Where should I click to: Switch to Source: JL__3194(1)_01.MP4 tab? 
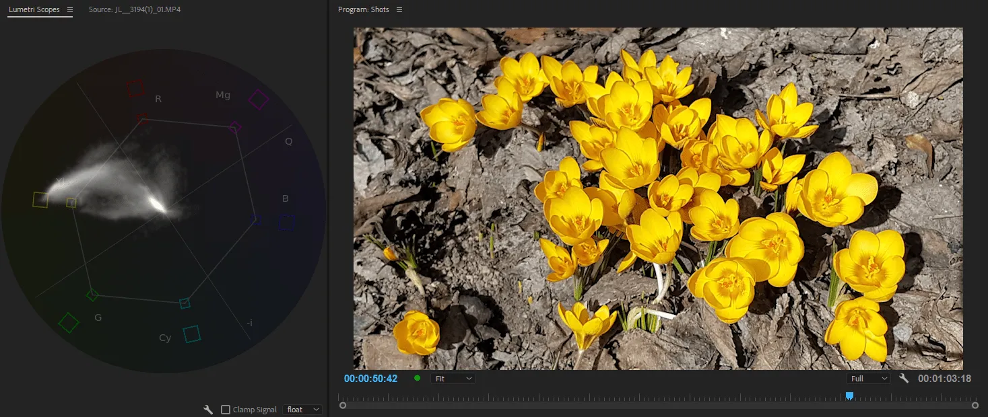tap(135, 10)
